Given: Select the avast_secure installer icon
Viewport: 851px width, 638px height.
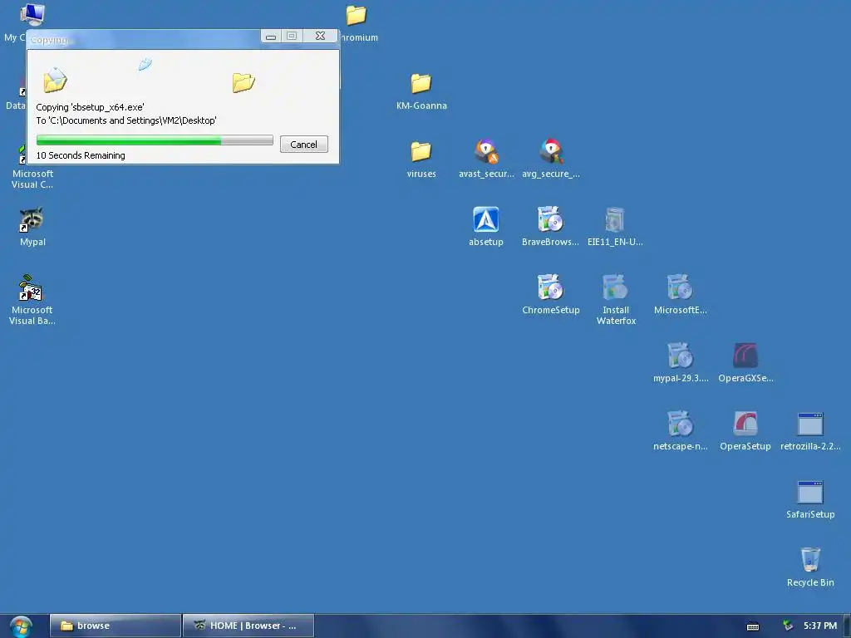Looking at the screenshot, I should tap(485, 159).
